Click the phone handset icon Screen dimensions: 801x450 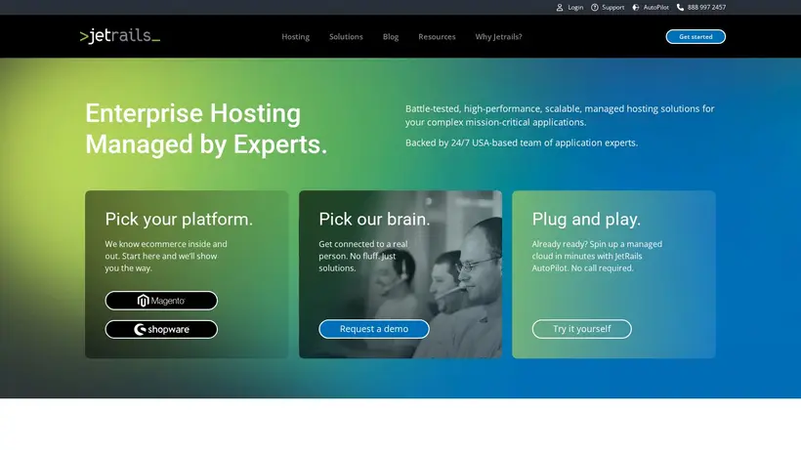[681, 7]
